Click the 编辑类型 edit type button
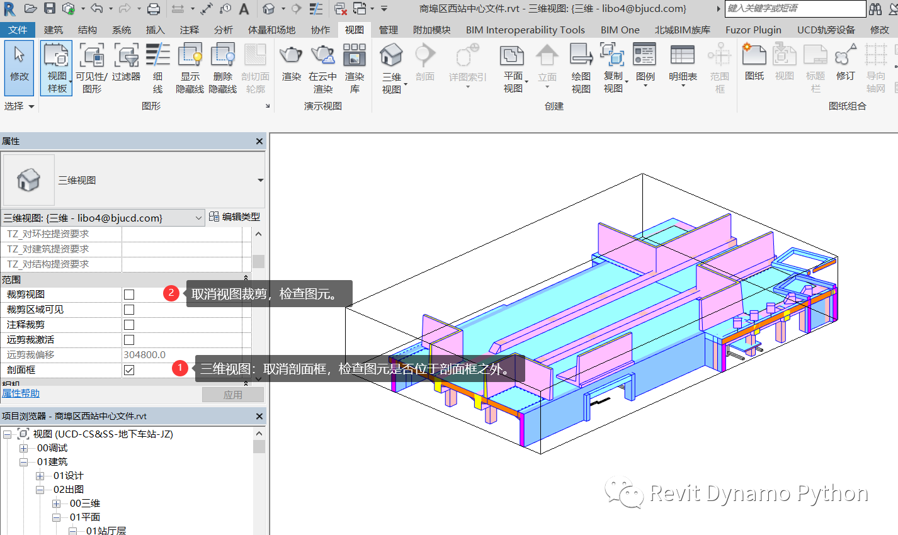This screenshot has height=535, width=898. pyautogui.click(x=234, y=217)
